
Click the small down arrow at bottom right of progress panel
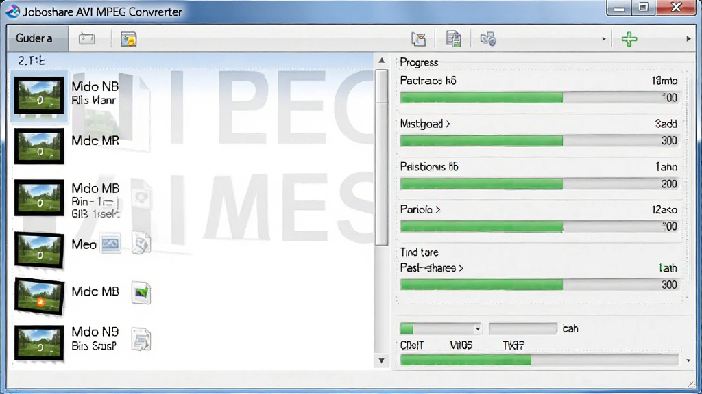tap(688, 360)
